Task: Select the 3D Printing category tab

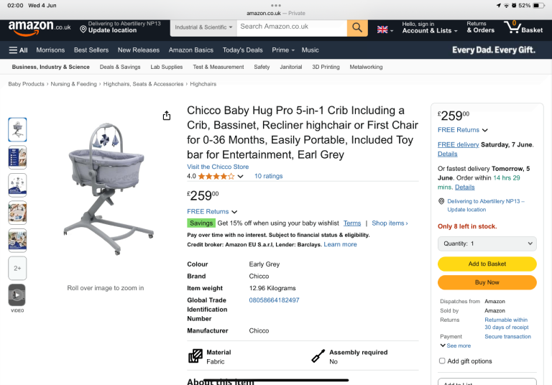Action: [326, 67]
